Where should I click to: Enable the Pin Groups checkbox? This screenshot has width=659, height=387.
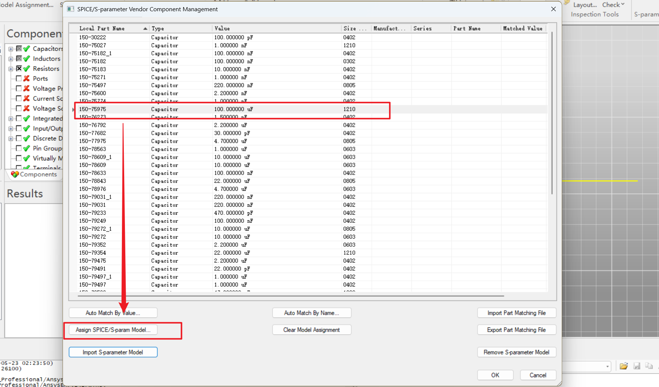19,148
